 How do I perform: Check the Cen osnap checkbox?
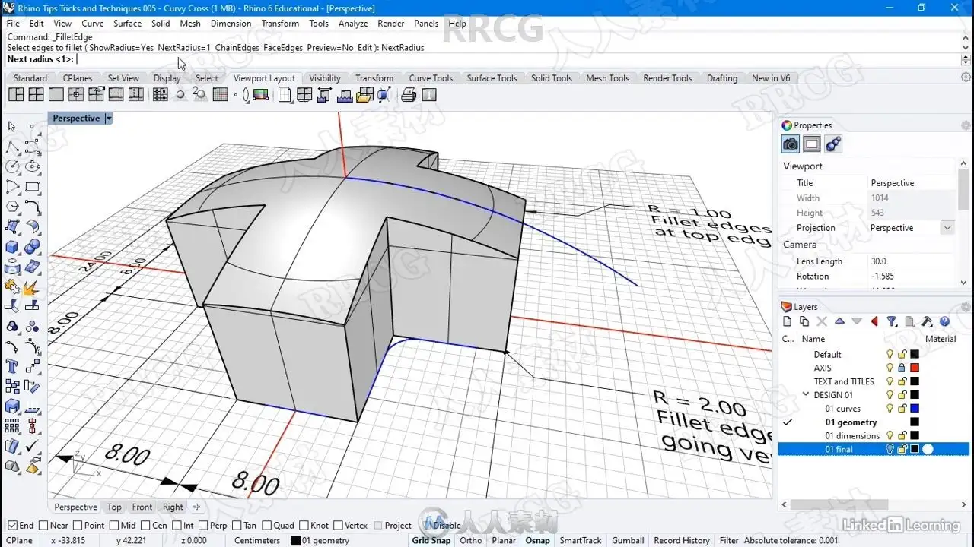point(145,525)
